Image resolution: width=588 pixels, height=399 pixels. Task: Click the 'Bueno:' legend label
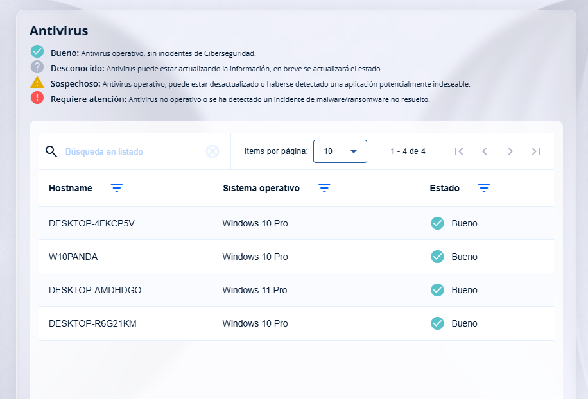pyautogui.click(x=65, y=53)
